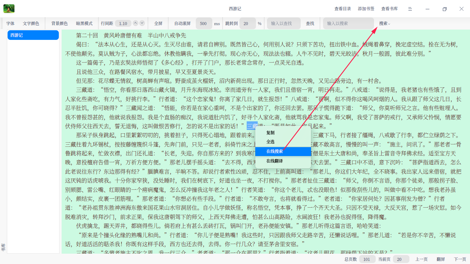Toggle 暗黑模式 dark mode
The height and width of the screenshot is (264, 470).
point(84,23)
